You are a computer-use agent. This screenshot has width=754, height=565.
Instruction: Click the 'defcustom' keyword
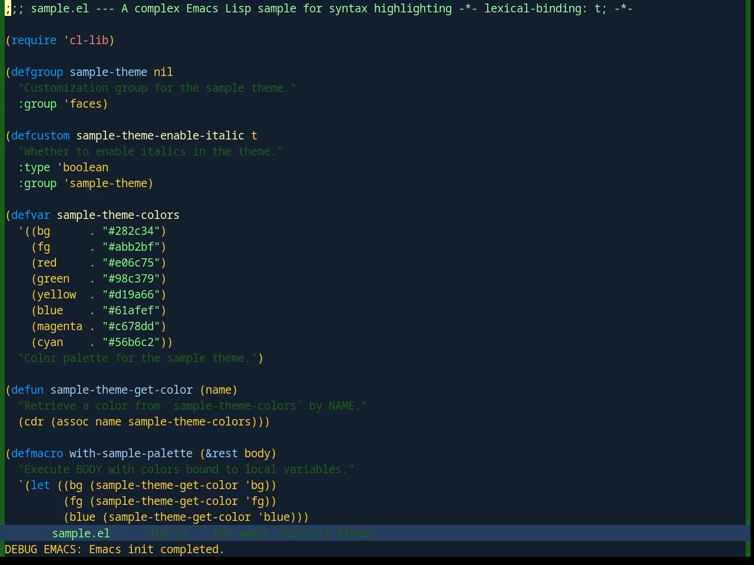41,135
